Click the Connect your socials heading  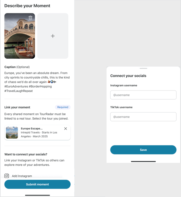click(128, 76)
